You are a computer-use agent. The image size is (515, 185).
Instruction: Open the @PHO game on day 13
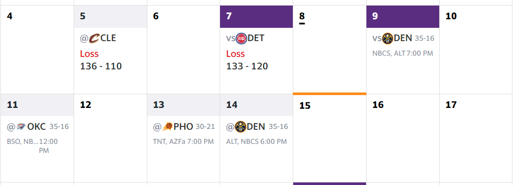(173, 127)
